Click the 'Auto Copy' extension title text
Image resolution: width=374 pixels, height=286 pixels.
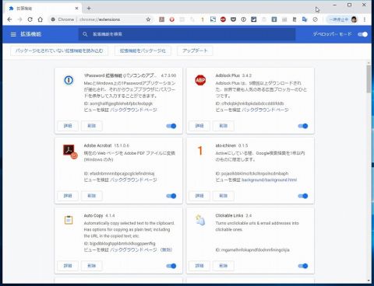pyautogui.click(x=93, y=215)
